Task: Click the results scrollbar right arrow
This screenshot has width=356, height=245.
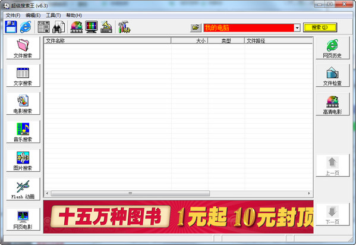Action: [309, 193]
